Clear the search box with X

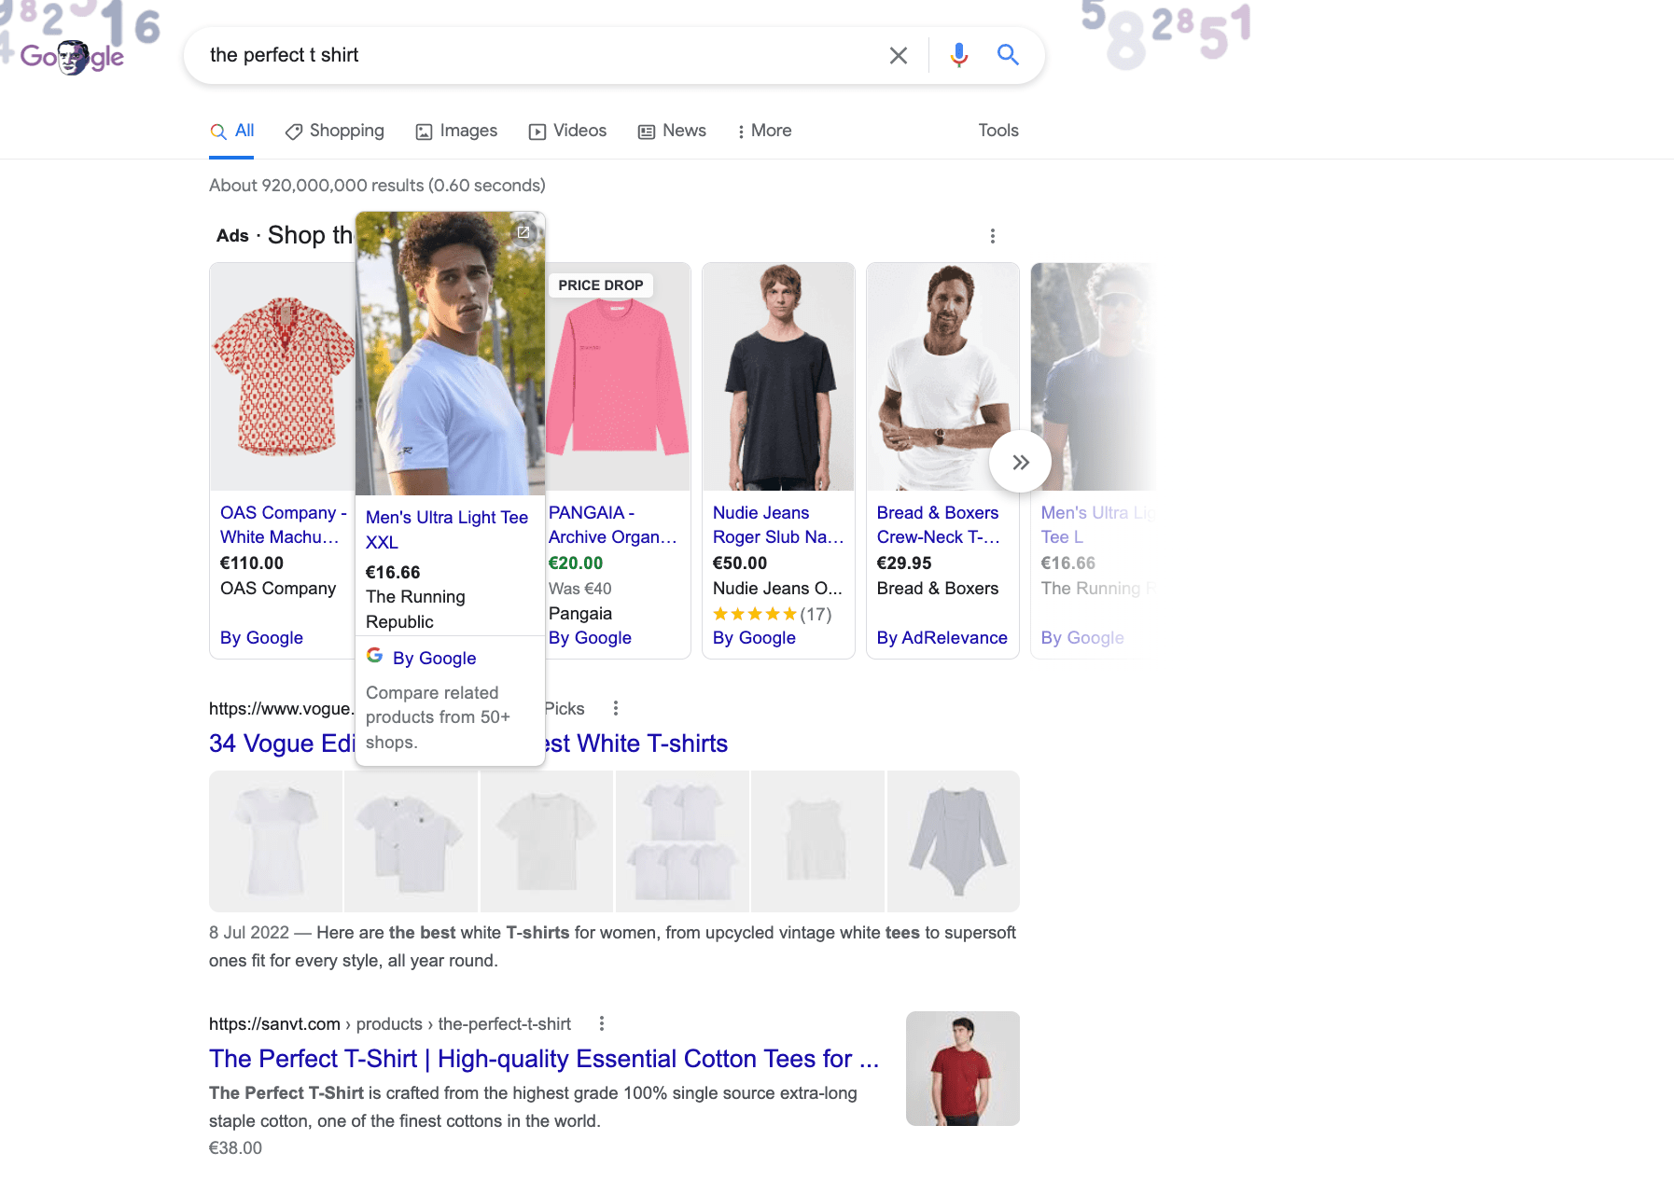[899, 56]
